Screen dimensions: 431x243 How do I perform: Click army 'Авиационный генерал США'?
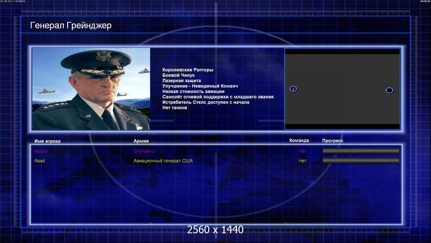(x=163, y=161)
